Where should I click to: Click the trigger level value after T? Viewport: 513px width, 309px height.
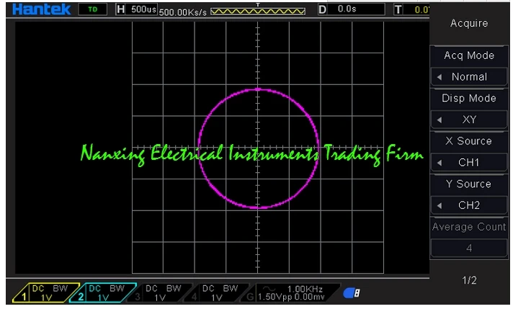point(421,10)
